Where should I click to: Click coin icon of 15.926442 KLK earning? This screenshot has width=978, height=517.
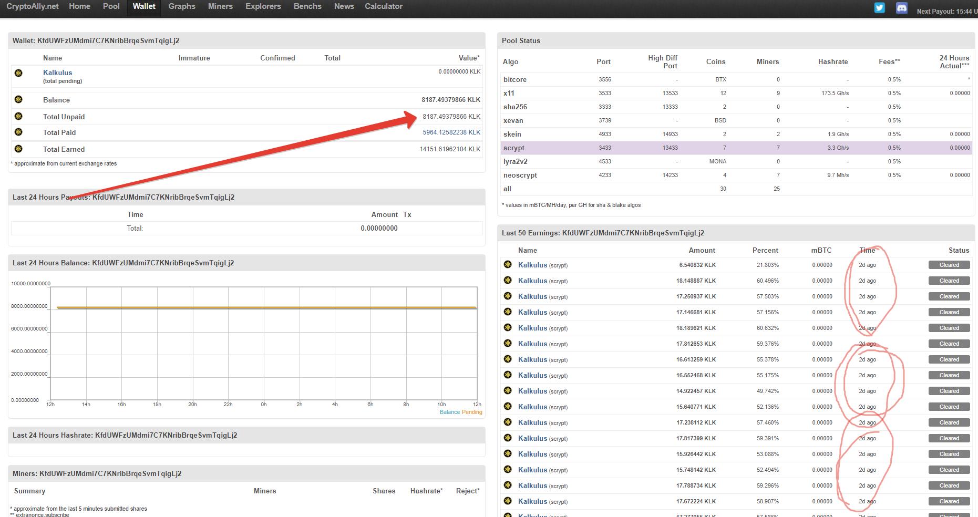[508, 453]
